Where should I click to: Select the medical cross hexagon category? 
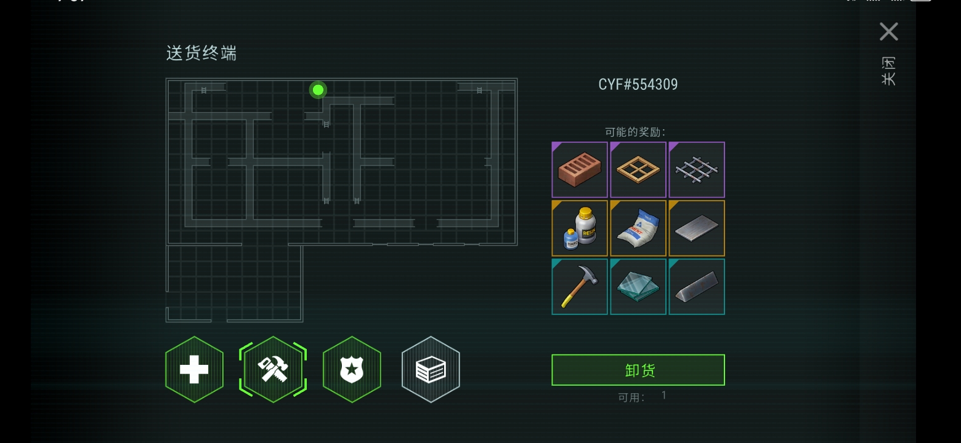pos(194,370)
